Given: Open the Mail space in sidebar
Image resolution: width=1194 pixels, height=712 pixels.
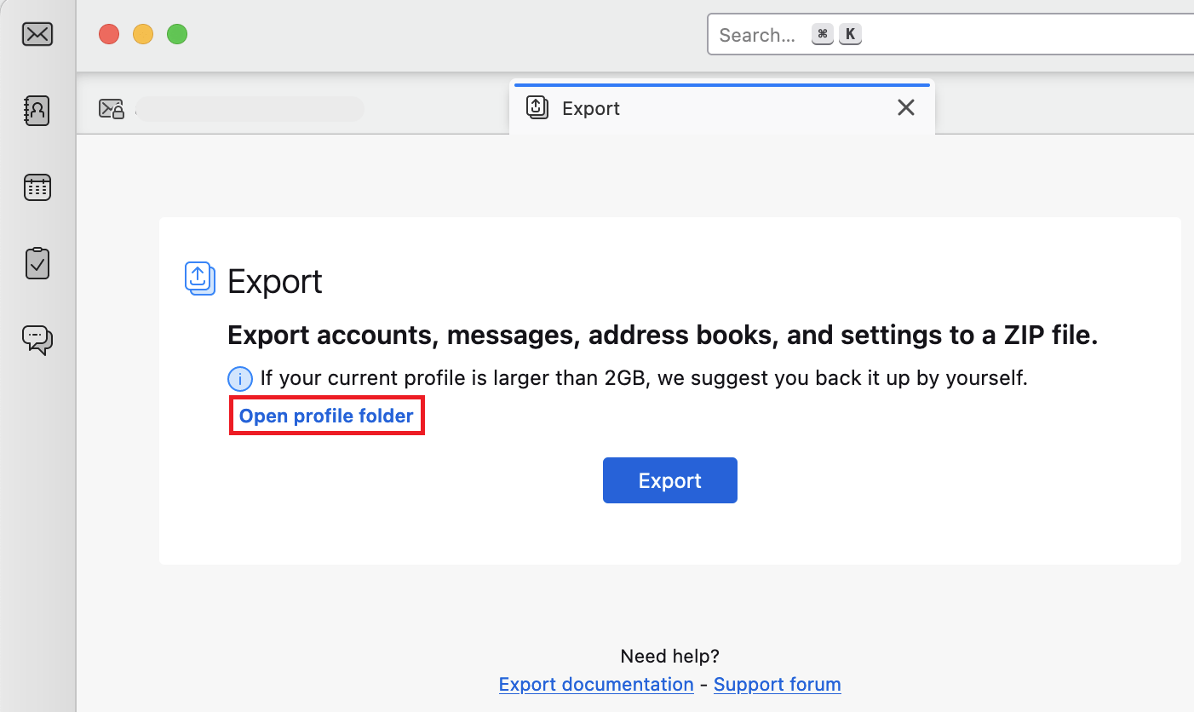Looking at the screenshot, I should coord(37,34).
